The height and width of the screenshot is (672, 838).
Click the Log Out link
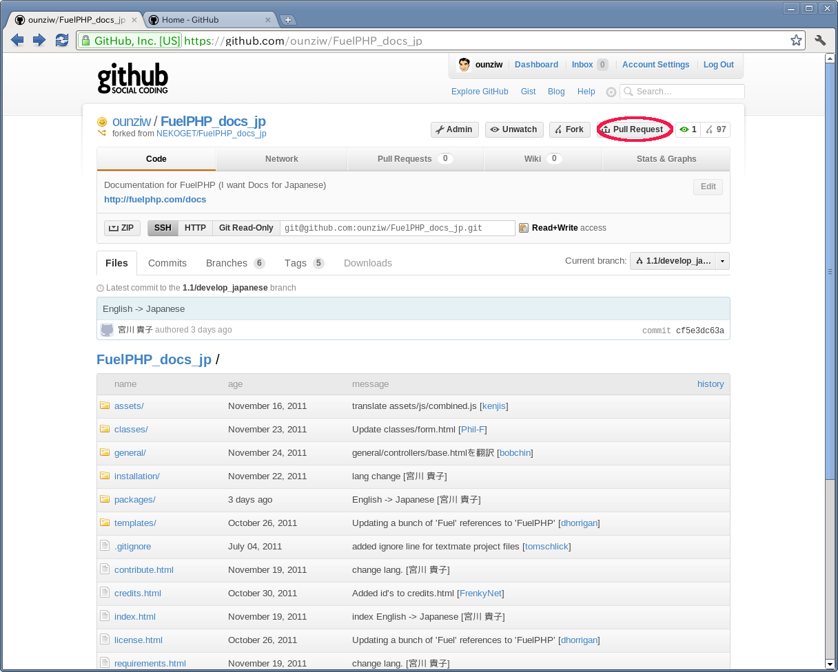[x=719, y=65]
